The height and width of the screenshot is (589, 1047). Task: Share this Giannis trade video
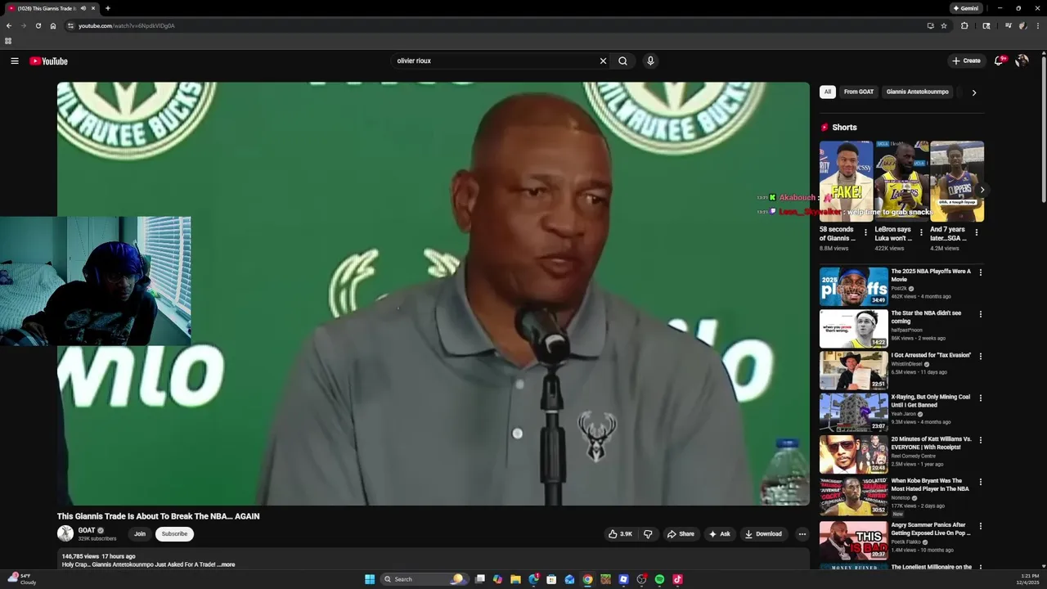tap(681, 534)
